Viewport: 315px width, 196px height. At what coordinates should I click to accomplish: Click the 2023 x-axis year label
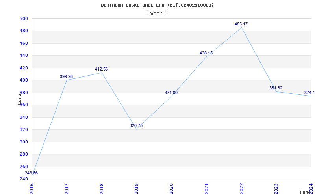coord(276,189)
